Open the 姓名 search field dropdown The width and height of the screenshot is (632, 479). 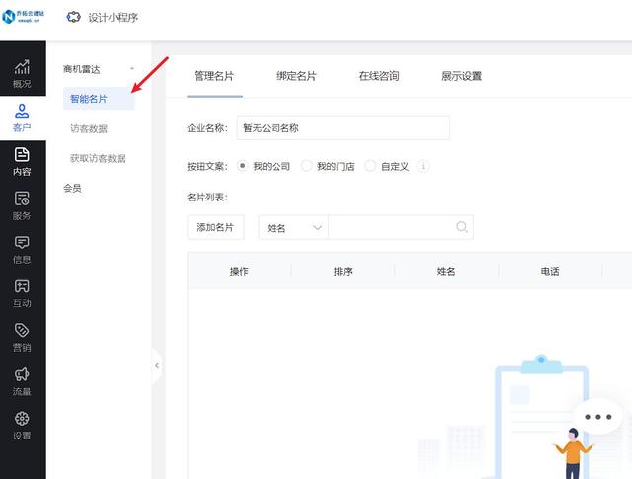tap(293, 227)
